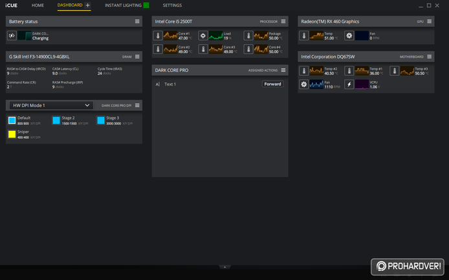Viewport: 449px width, 280px height.
Task: Select the DASHBOARD tab
Action: tap(70, 5)
